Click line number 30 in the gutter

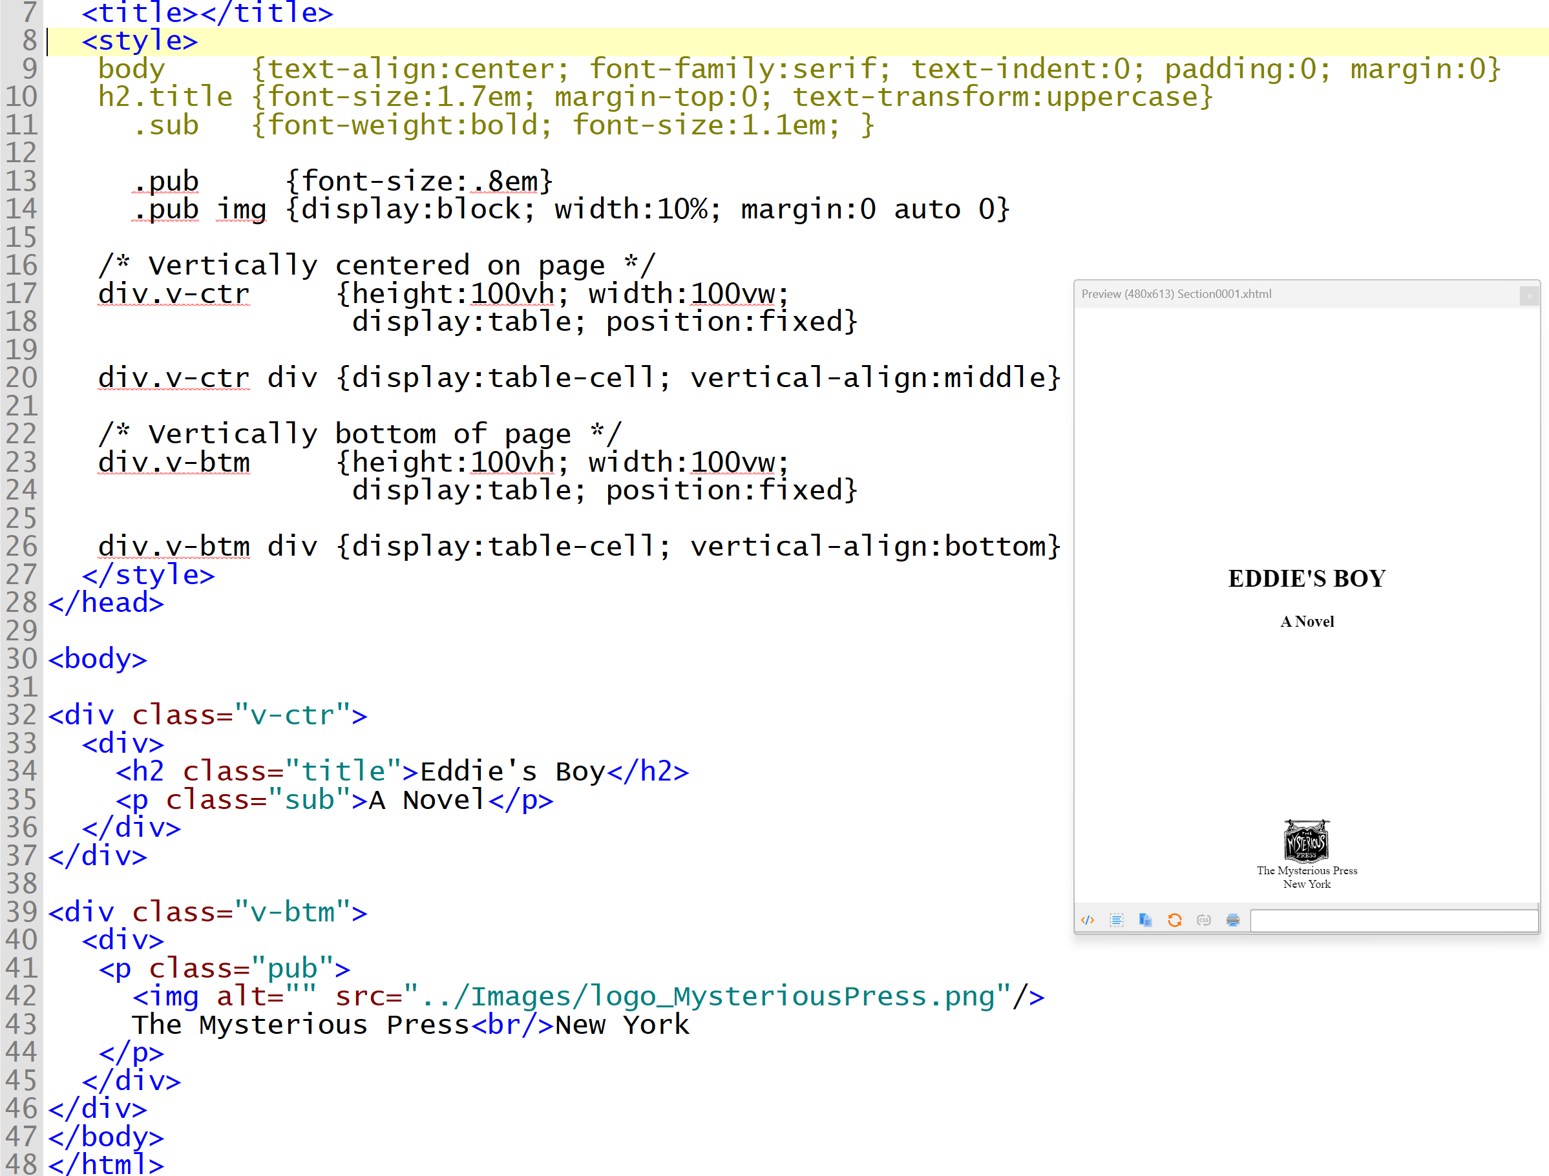pos(21,658)
